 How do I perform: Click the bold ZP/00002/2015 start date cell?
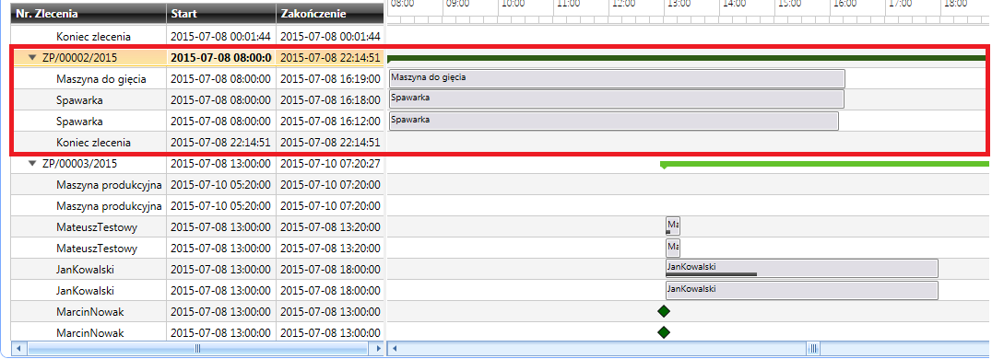click(221, 57)
